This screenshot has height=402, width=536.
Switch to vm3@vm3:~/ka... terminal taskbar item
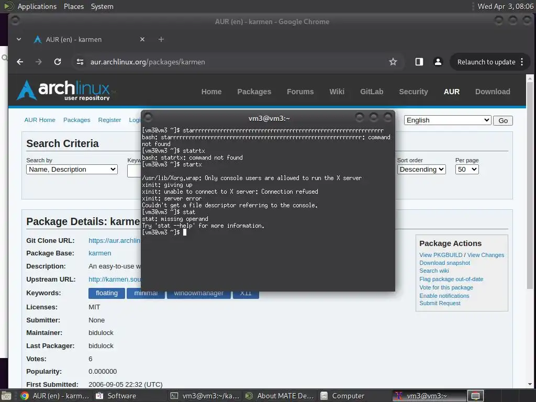click(205, 396)
